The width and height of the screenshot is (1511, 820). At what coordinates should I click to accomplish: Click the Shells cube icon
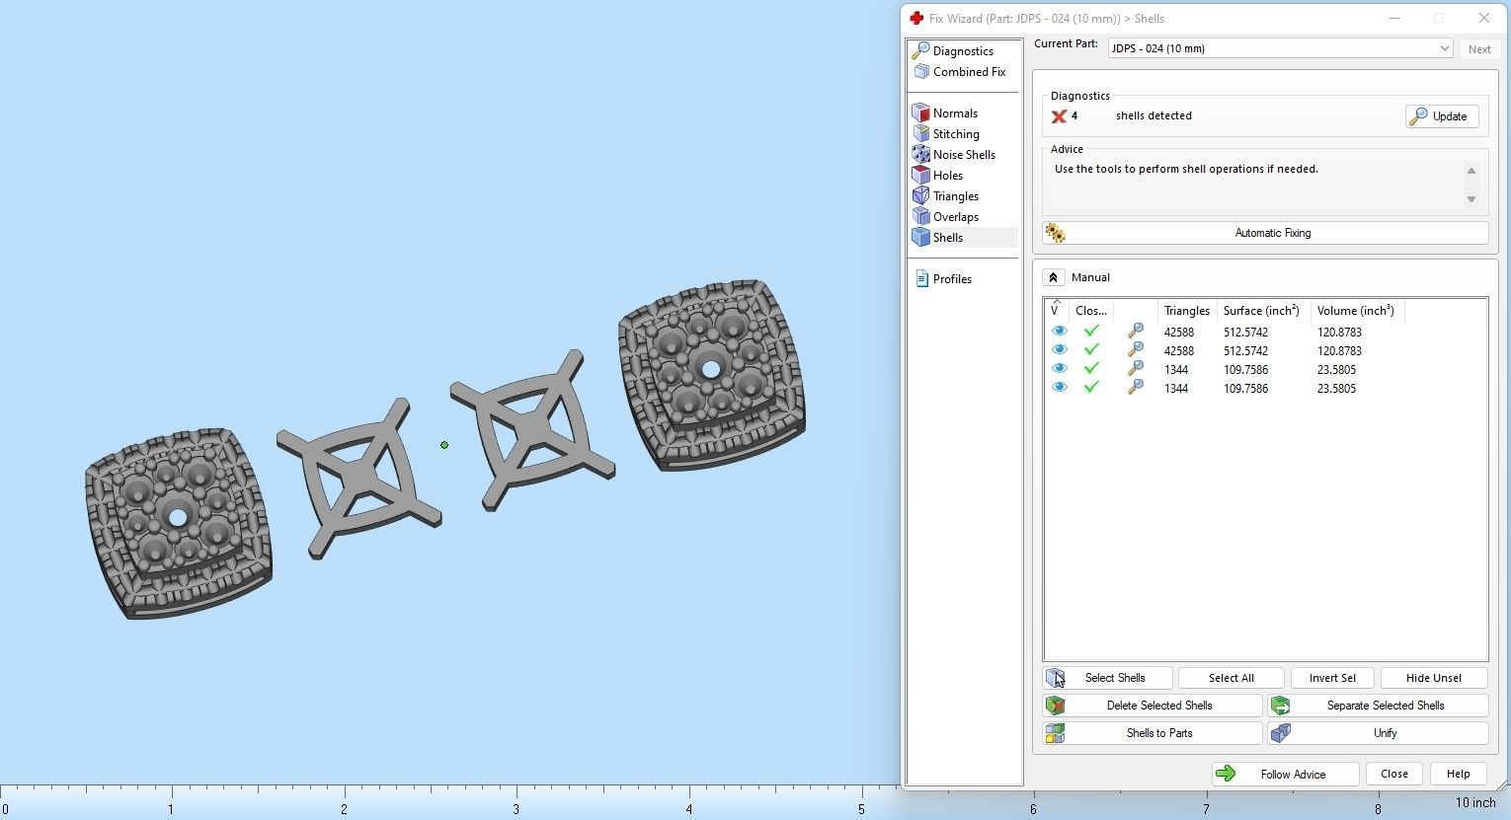point(920,238)
